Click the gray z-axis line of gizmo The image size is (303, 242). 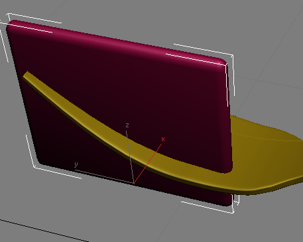coord(130,157)
